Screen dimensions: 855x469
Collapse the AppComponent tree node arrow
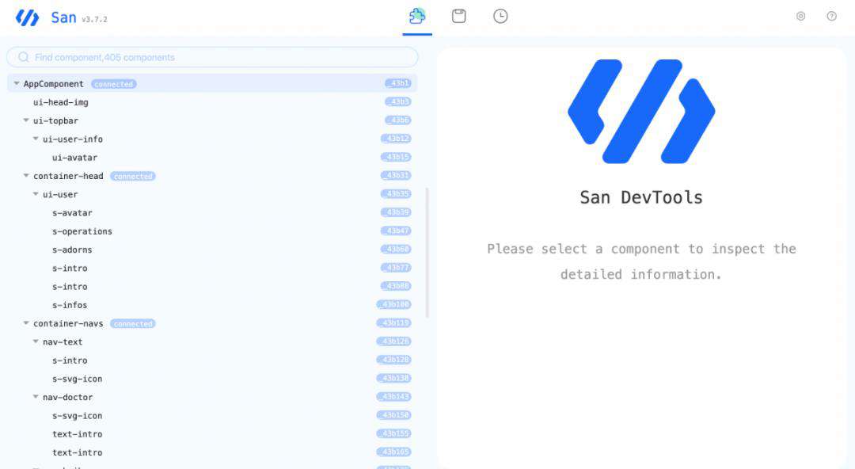coord(17,83)
